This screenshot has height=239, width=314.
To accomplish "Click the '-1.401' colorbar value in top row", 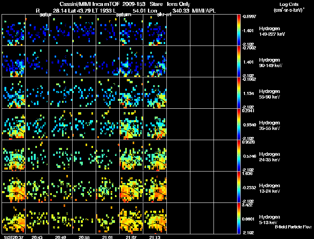I will [248, 31].
